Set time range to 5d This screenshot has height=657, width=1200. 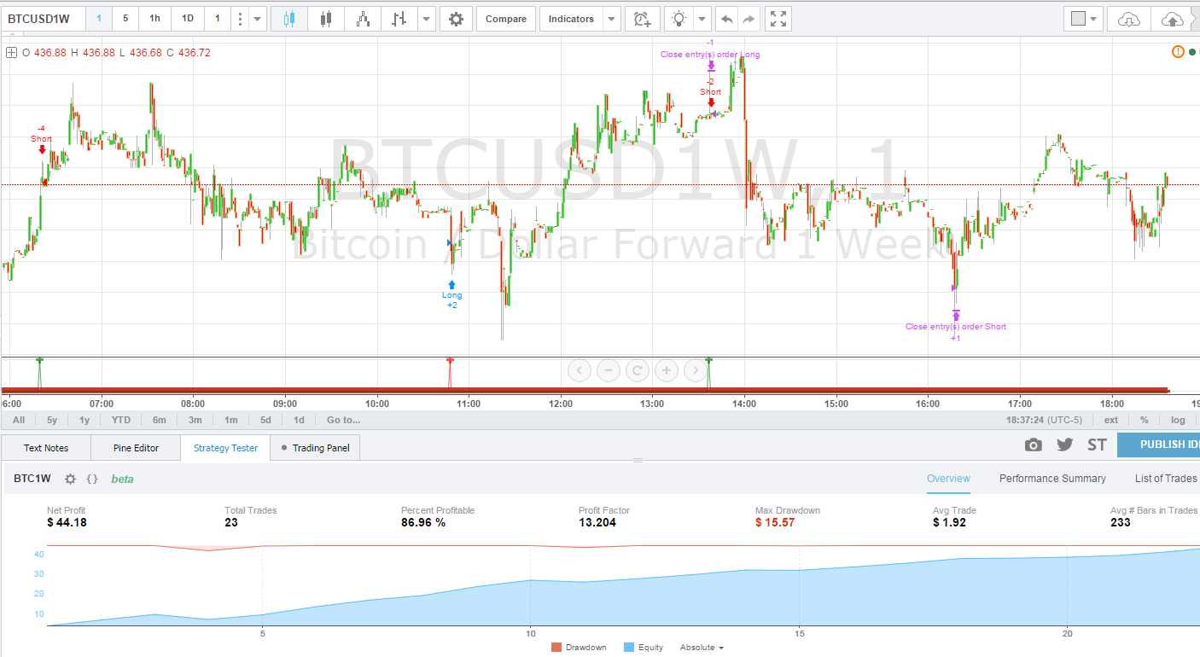(265, 420)
